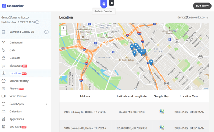Expand the Social Apps submenu
The height and width of the screenshot is (132, 214).
[46, 104]
